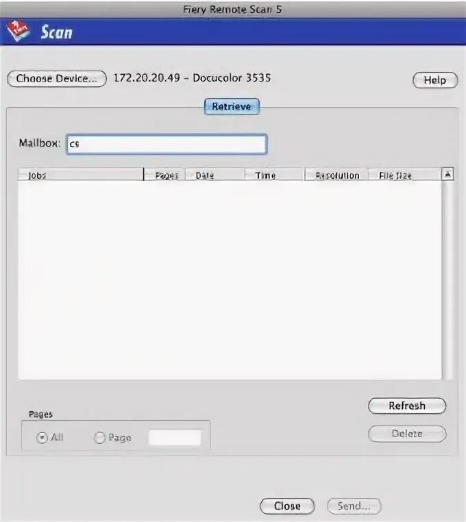
Task: Open the Choose Device dialog
Action: pyautogui.click(x=57, y=79)
